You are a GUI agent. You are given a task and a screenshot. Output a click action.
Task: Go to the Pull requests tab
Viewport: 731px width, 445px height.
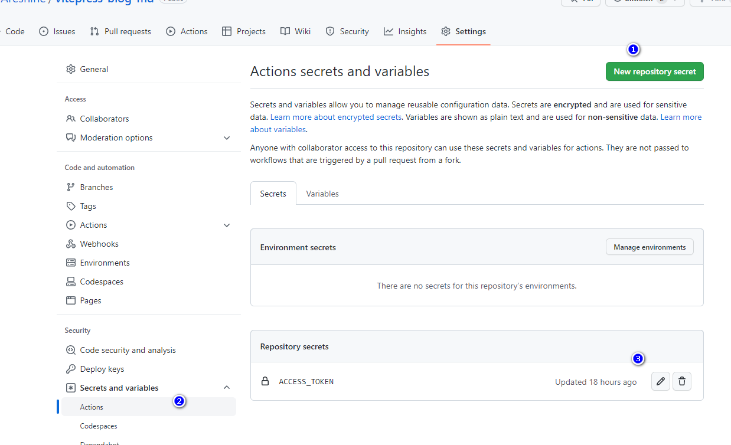coord(120,31)
